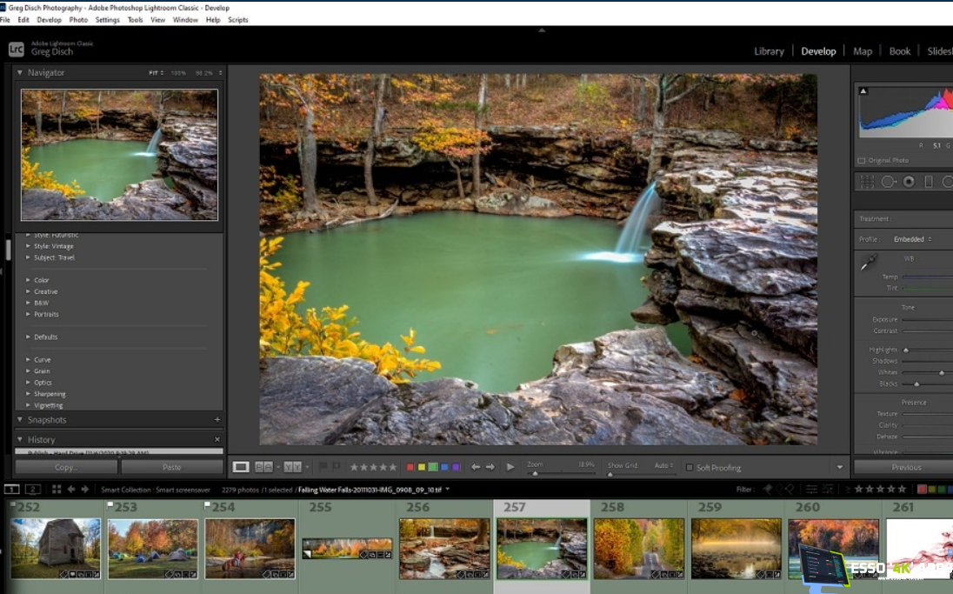Toggle shadow clipping indicator in histogram
Viewport: 953px width, 594px height.
pos(863,90)
